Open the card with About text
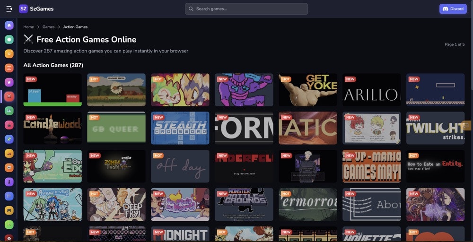This screenshot has width=473, height=242. tap(372, 205)
